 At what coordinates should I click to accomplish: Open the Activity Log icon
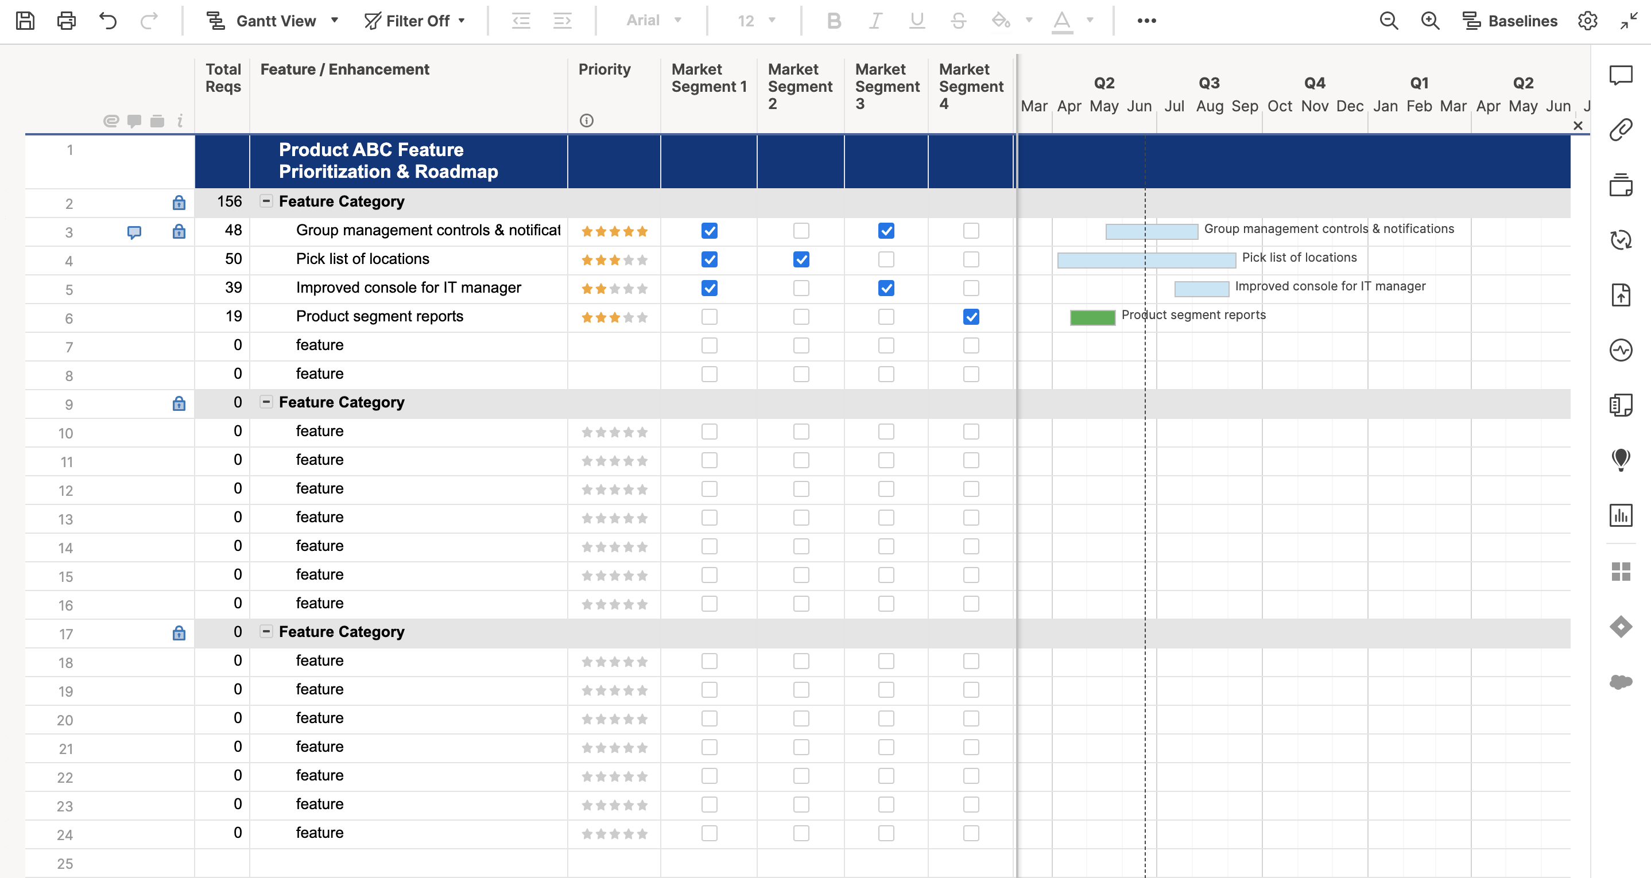tap(1620, 350)
